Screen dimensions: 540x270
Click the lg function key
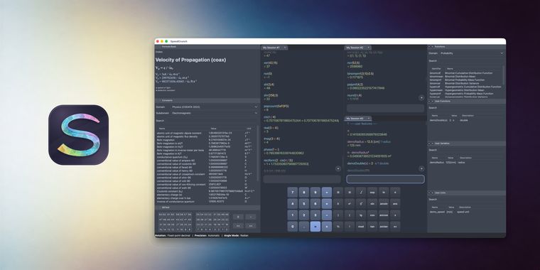point(361,215)
